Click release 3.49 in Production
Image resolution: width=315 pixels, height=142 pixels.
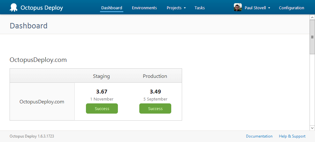point(155,92)
